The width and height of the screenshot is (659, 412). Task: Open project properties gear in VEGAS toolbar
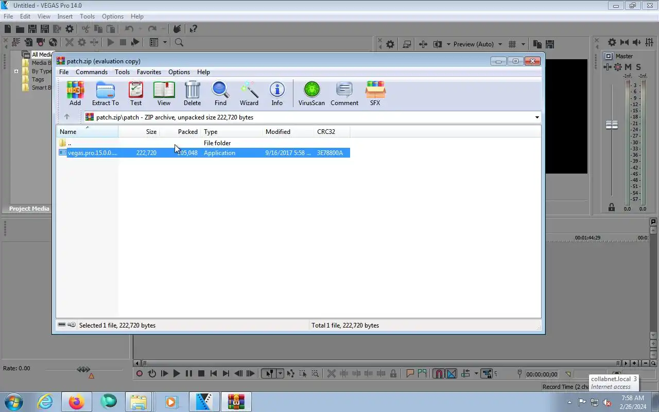coord(70,29)
